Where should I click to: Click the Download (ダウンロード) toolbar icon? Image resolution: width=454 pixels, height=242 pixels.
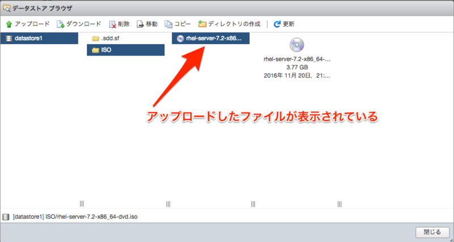(61, 24)
